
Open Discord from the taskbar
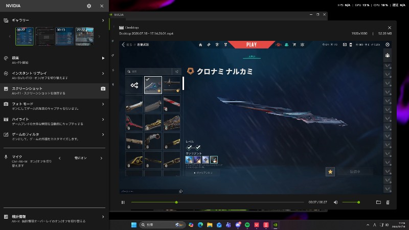click(238, 225)
